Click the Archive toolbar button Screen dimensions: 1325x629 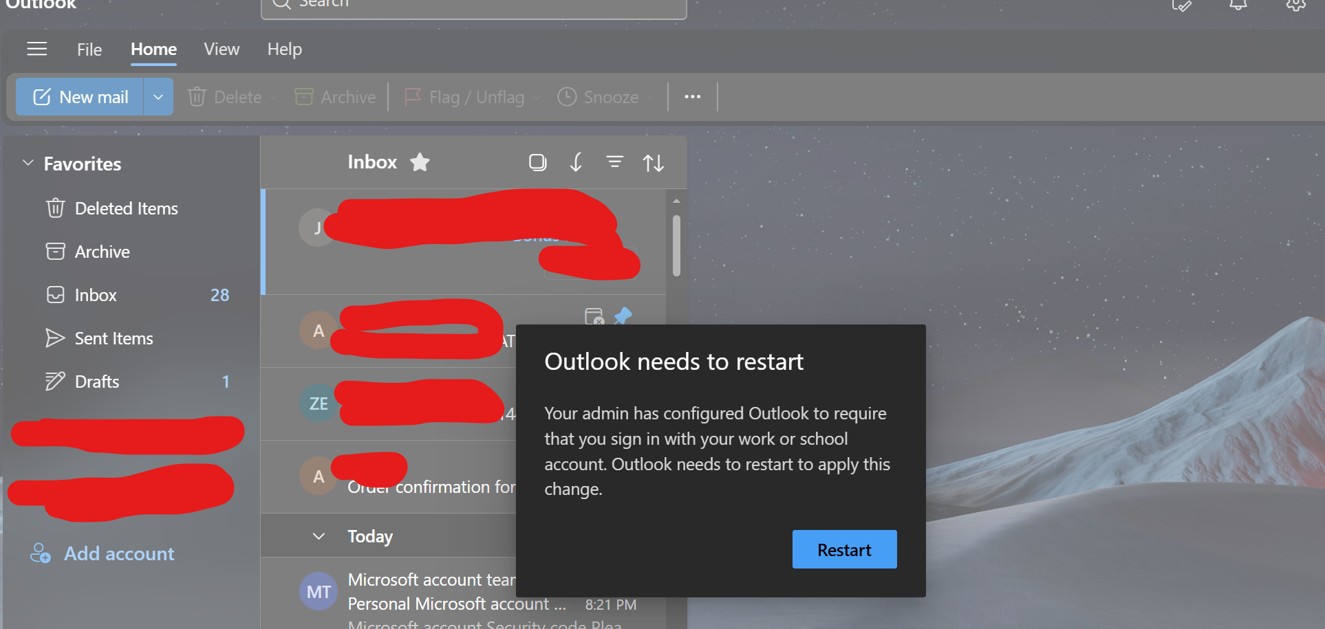point(335,97)
